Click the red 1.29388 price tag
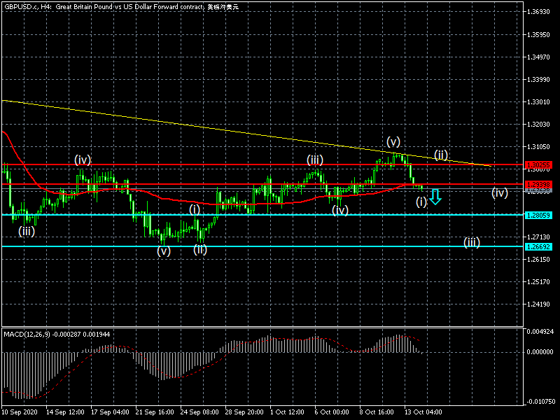 pyautogui.click(x=538, y=184)
